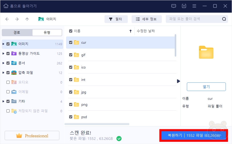Click the horizontal scrollbar under file list
Viewport: 232px width, 144px height.
click(x=97, y=124)
